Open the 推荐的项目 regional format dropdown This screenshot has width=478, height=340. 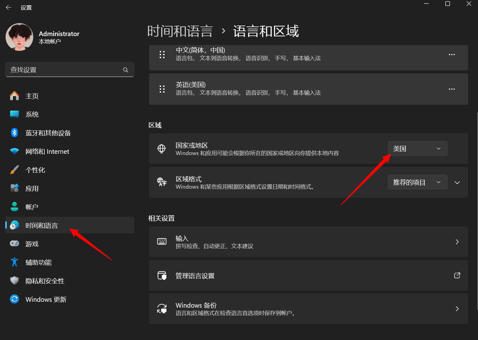pos(418,182)
